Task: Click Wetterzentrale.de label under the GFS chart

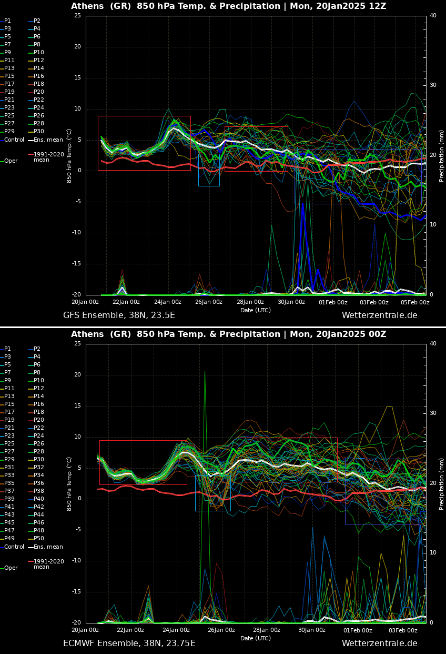Action: point(380,315)
